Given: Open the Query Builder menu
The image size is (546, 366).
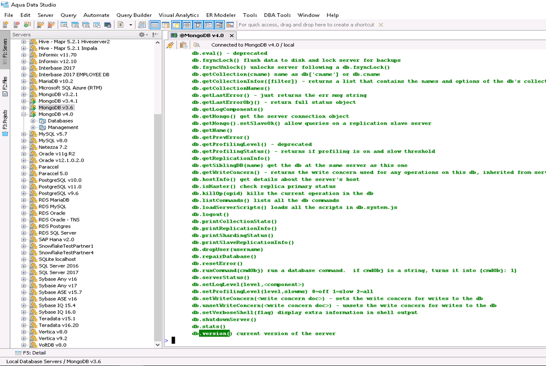Looking at the screenshot, I should click(134, 15).
